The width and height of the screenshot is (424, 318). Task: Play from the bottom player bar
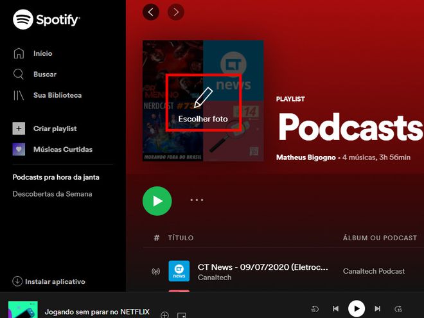coord(357,308)
